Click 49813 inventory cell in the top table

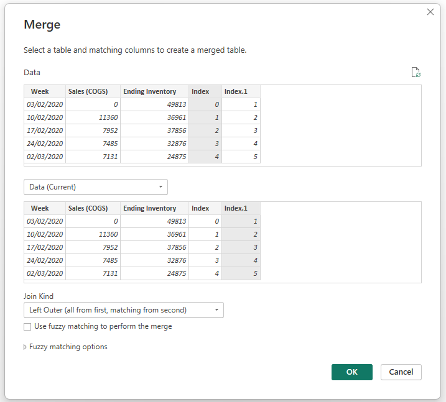click(154, 104)
